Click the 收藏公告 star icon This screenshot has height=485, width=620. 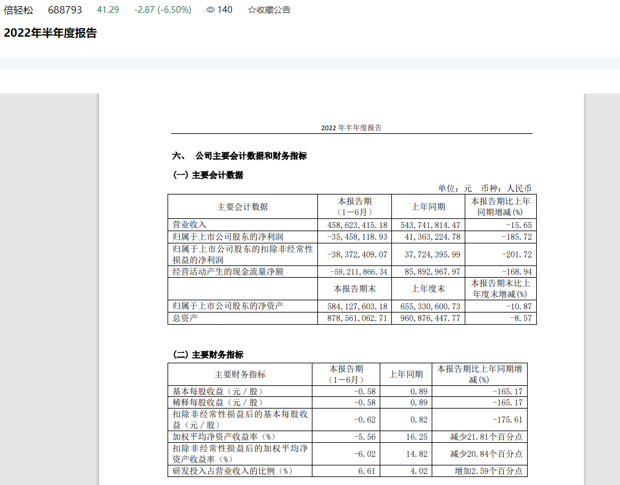point(251,10)
